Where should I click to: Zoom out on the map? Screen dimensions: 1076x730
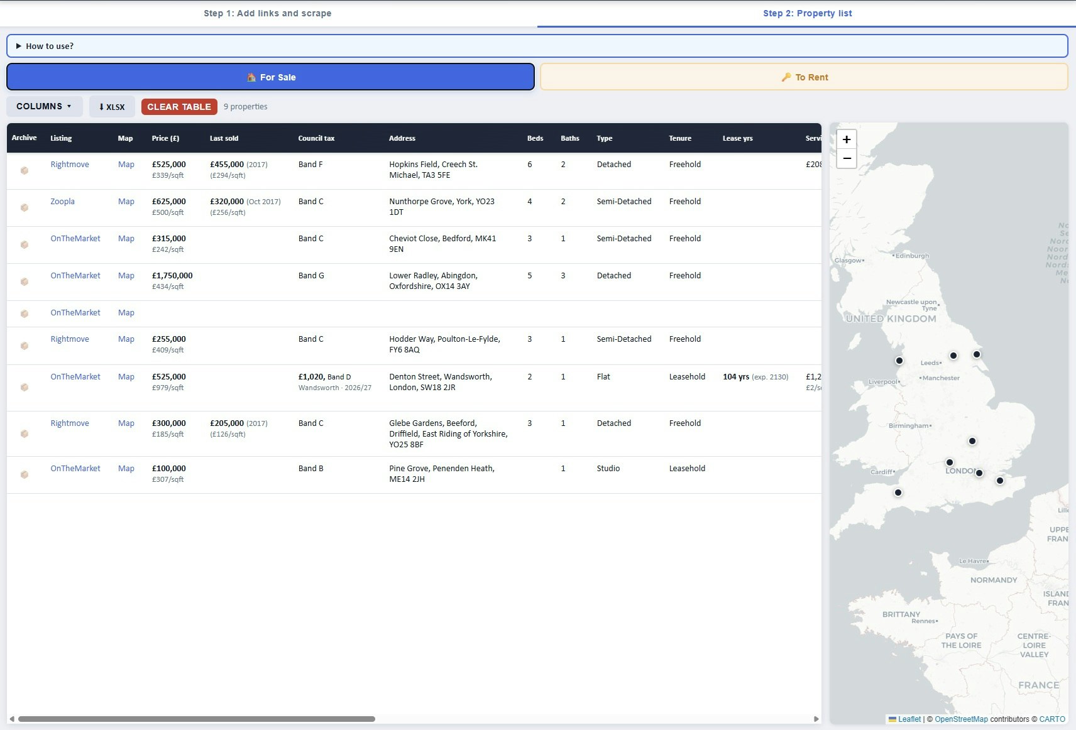[847, 158]
